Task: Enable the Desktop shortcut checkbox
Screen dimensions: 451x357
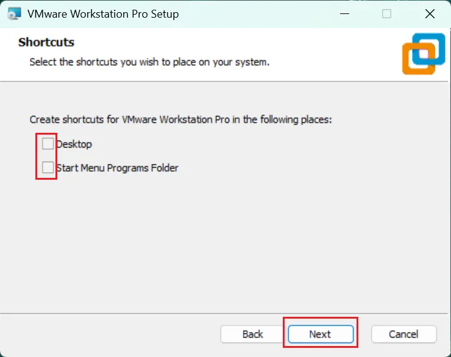Action: click(x=48, y=144)
